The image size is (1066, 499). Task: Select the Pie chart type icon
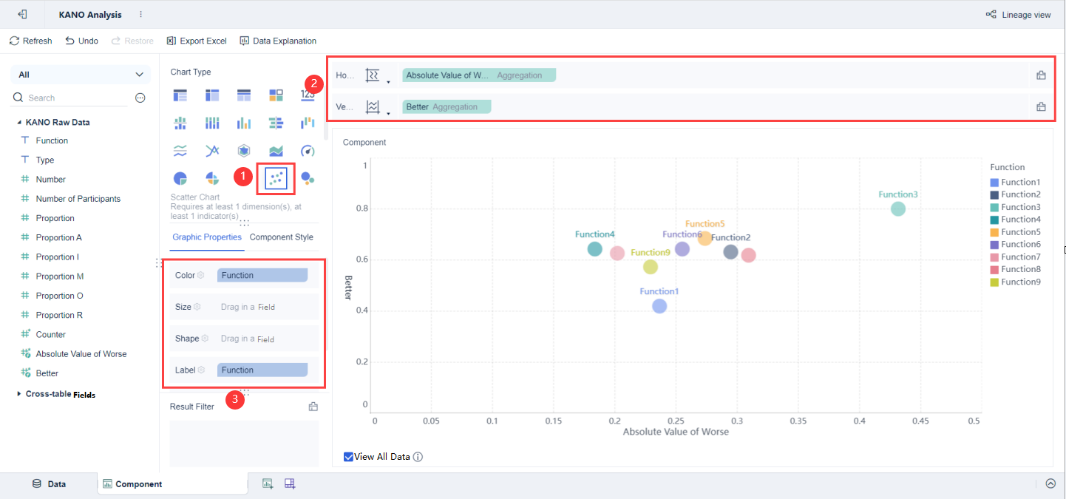pos(180,178)
